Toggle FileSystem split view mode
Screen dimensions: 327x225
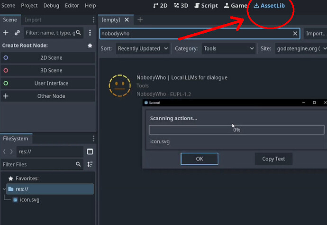pos(90,152)
